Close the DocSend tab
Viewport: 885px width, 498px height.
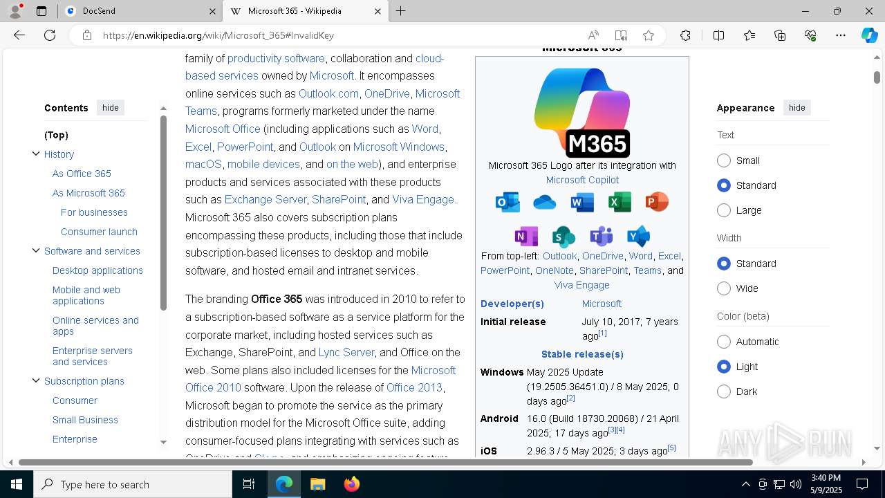212,11
